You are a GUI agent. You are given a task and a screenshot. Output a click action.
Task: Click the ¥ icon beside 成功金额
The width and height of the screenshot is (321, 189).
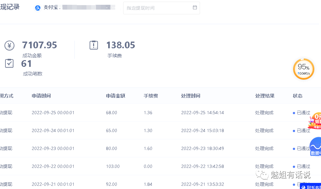point(9,45)
